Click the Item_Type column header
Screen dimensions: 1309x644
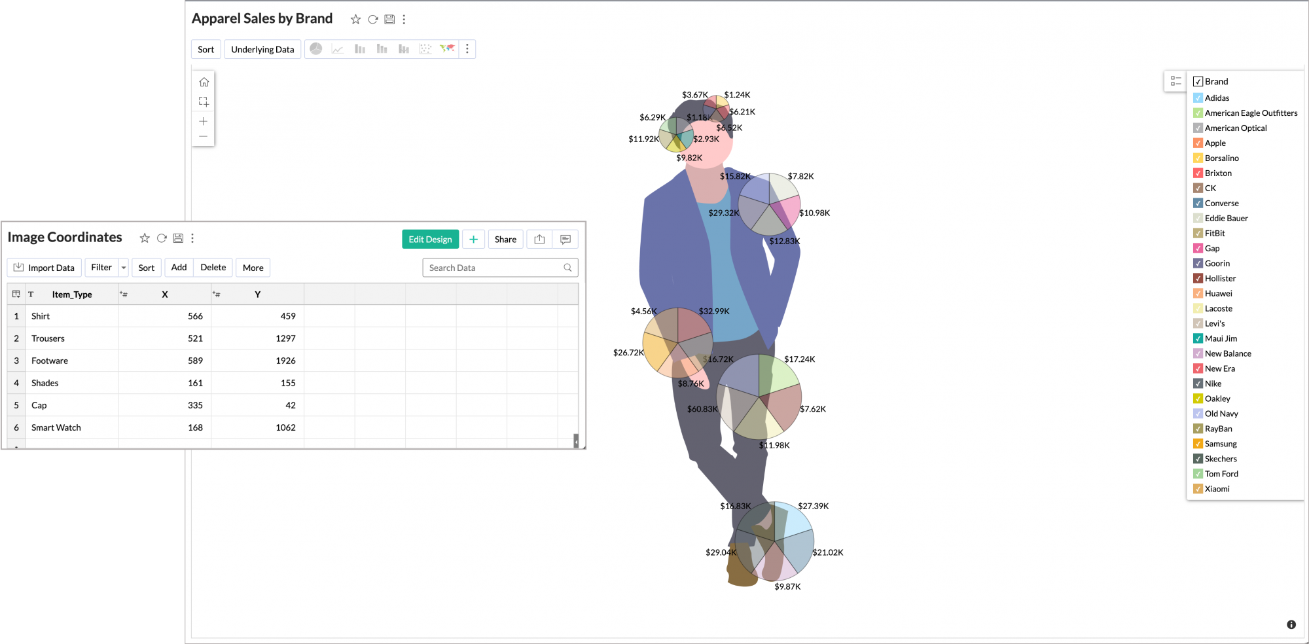click(x=72, y=295)
